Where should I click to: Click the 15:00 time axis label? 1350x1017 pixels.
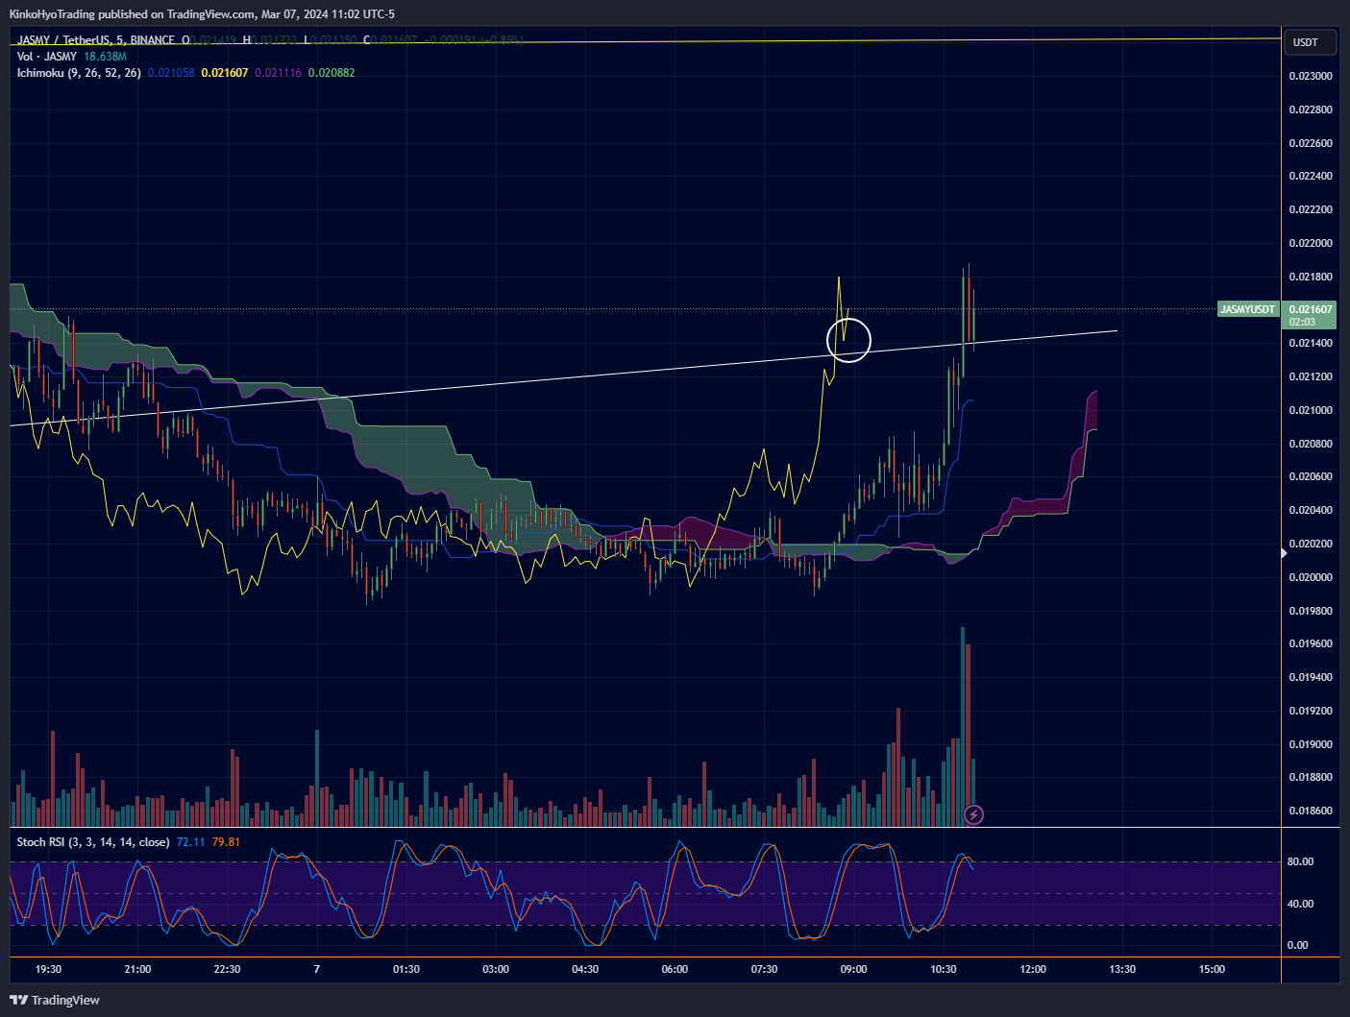(1212, 969)
